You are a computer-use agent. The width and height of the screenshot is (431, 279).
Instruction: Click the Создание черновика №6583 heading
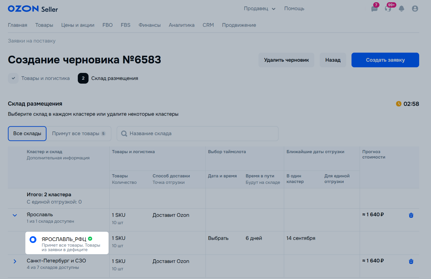point(84,60)
